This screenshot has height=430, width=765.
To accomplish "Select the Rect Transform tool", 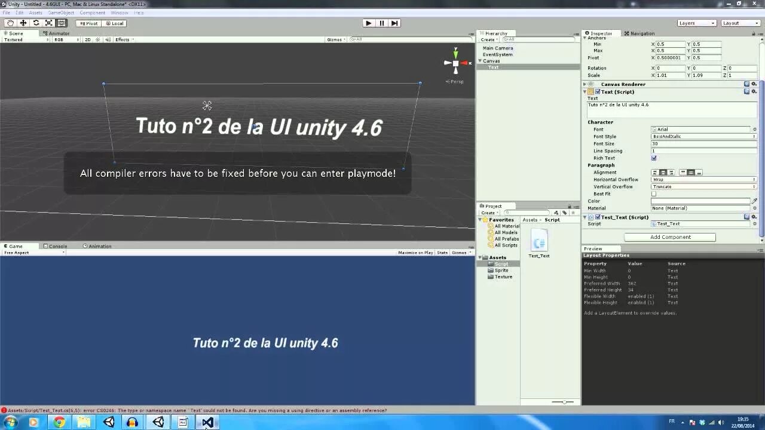I will (61, 23).
